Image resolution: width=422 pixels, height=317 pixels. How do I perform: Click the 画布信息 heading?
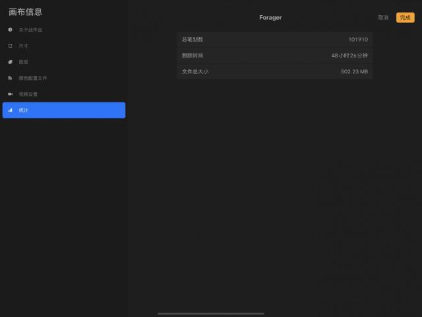click(x=25, y=12)
